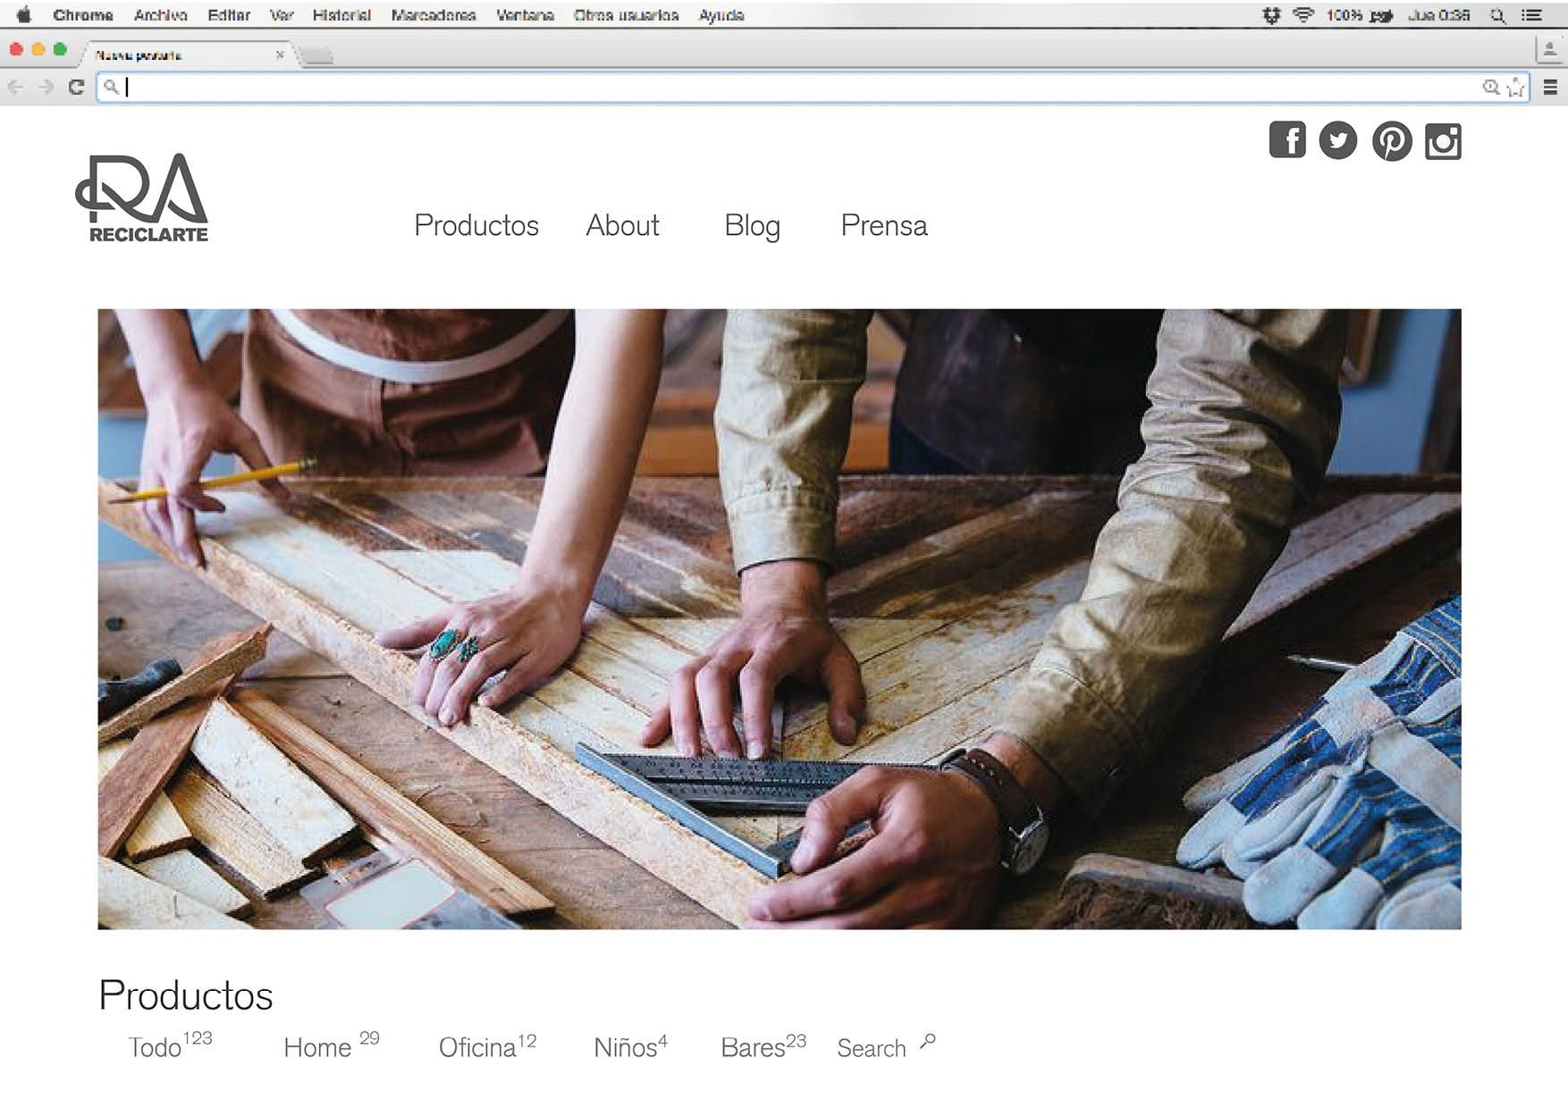
Task: Open the About page link
Action: pos(622,225)
